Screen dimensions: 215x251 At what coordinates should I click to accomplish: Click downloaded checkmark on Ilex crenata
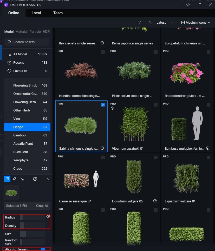[102, 43]
